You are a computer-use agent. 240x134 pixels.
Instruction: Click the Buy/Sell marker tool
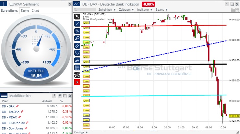(x=77, y=67)
